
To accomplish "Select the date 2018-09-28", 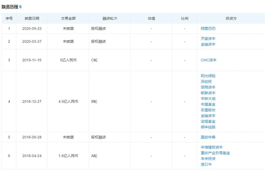I will tap(32, 137).
